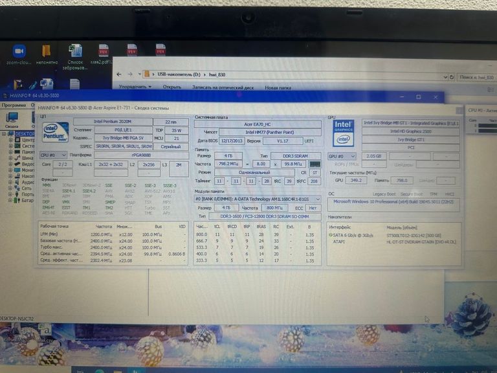Click hwi_830 breadcrumb in address bar

pos(217,75)
